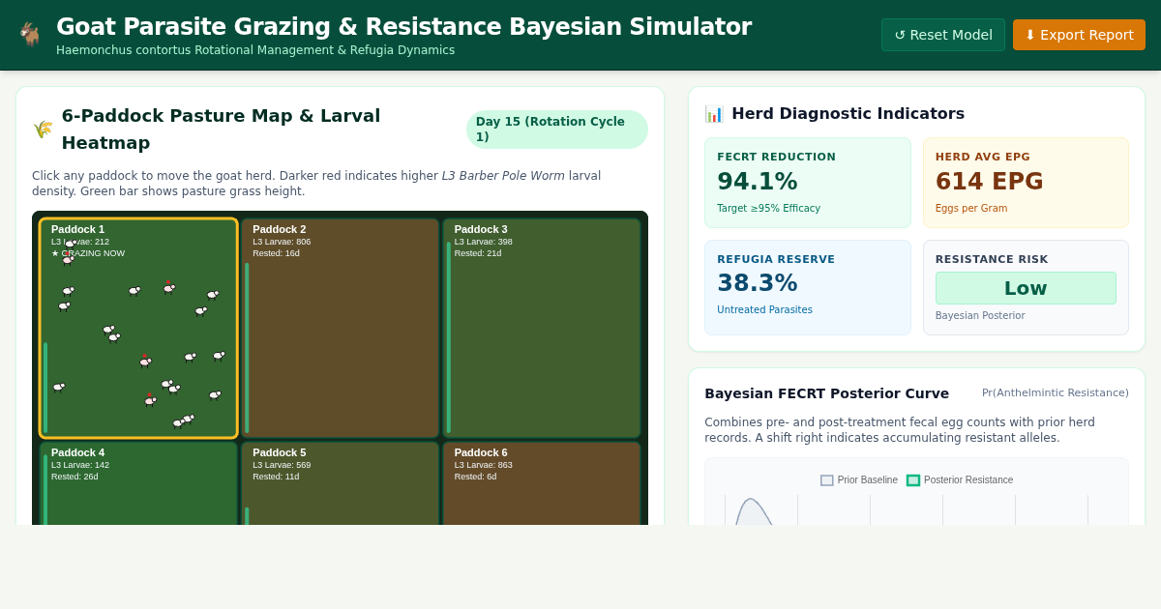
Task: Click the Low resistance risk indicator
Action: click(1026, 288)
